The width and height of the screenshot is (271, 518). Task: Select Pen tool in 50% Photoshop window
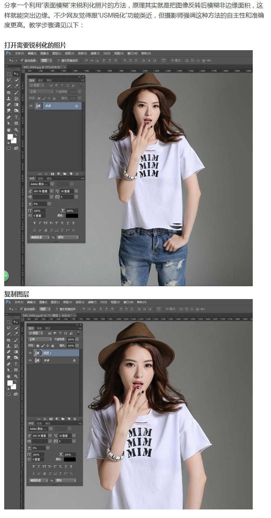click(9, 117)
